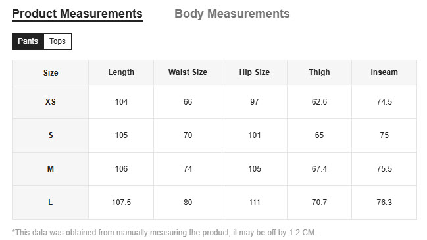
Task: Select the S size row label
Action: click(51, 135)
